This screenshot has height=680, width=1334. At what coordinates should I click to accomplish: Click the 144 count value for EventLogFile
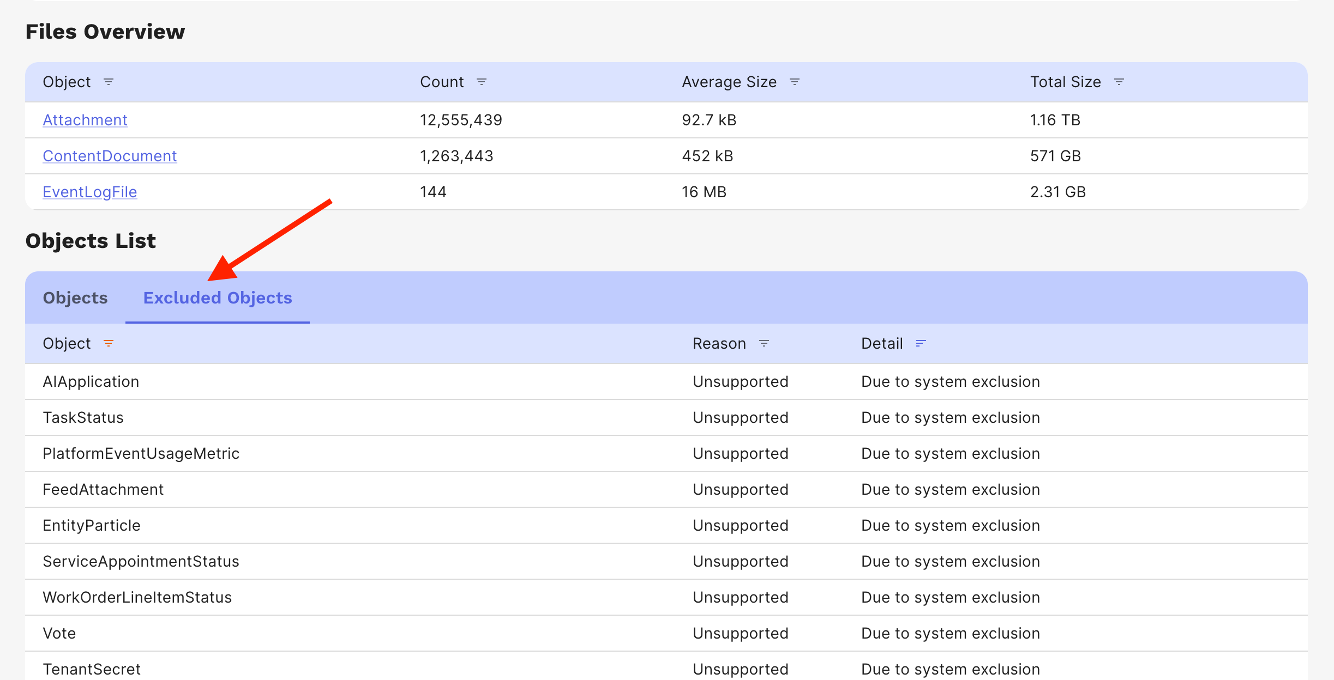(433, 192)
